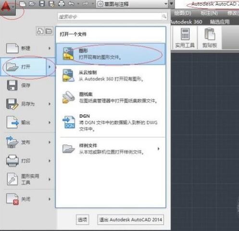This screenshot has height=231, width=239.
Task: Click the 选项 (Options) button
Action: click(82, 219)
